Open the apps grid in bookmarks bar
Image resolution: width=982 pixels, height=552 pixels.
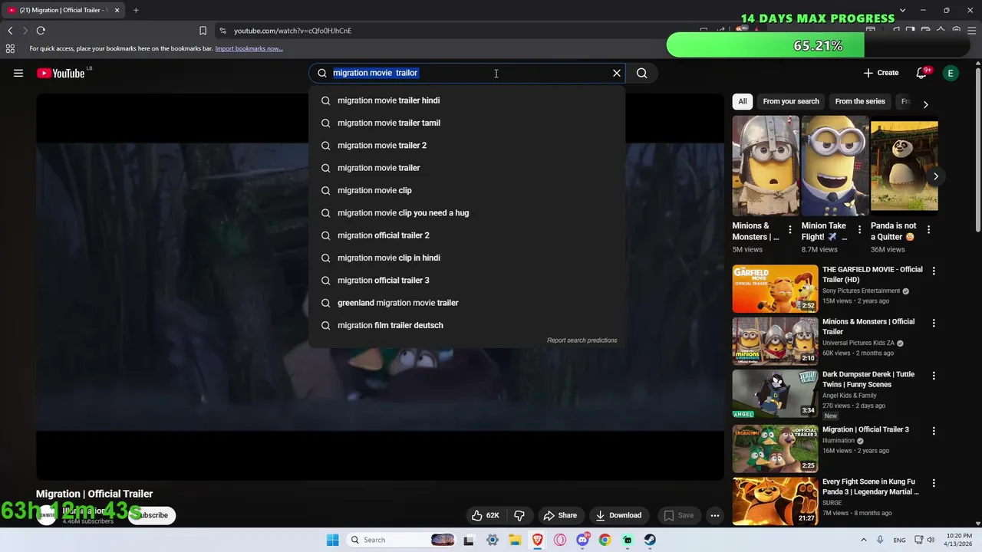click(10, 48)
